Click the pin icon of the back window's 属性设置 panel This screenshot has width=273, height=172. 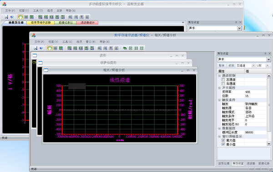click(236, 22)
